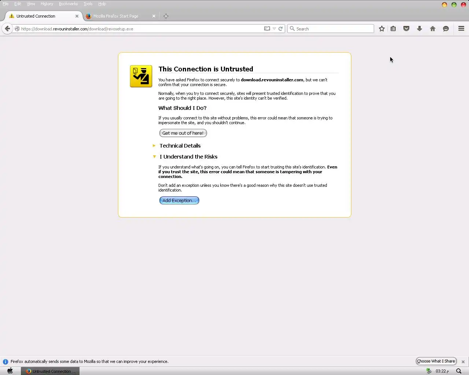Click the site identity globe icon

point(17,29)
